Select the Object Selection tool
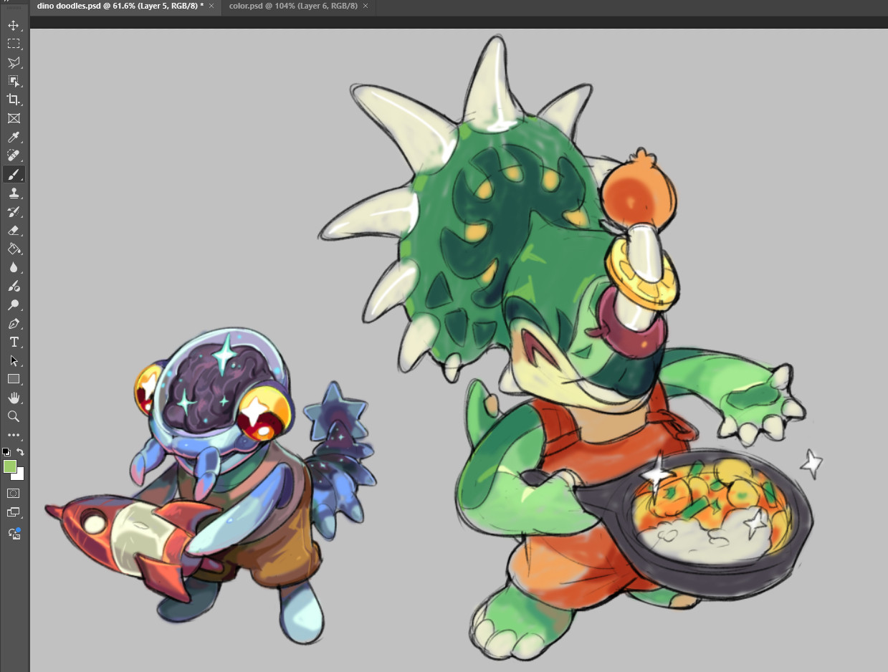The image size is (888, 672). [x=14, y=81]
